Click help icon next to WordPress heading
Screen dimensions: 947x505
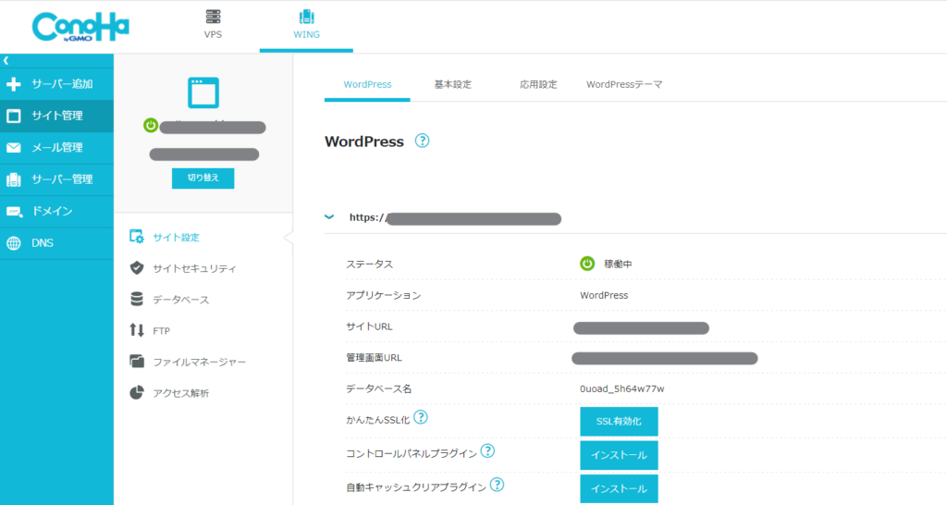[x=422, y=141]
